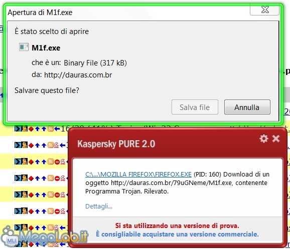Click red diamond icon in topmost icon row
Viewport: 290px width, 249px height.
point(31,129)
